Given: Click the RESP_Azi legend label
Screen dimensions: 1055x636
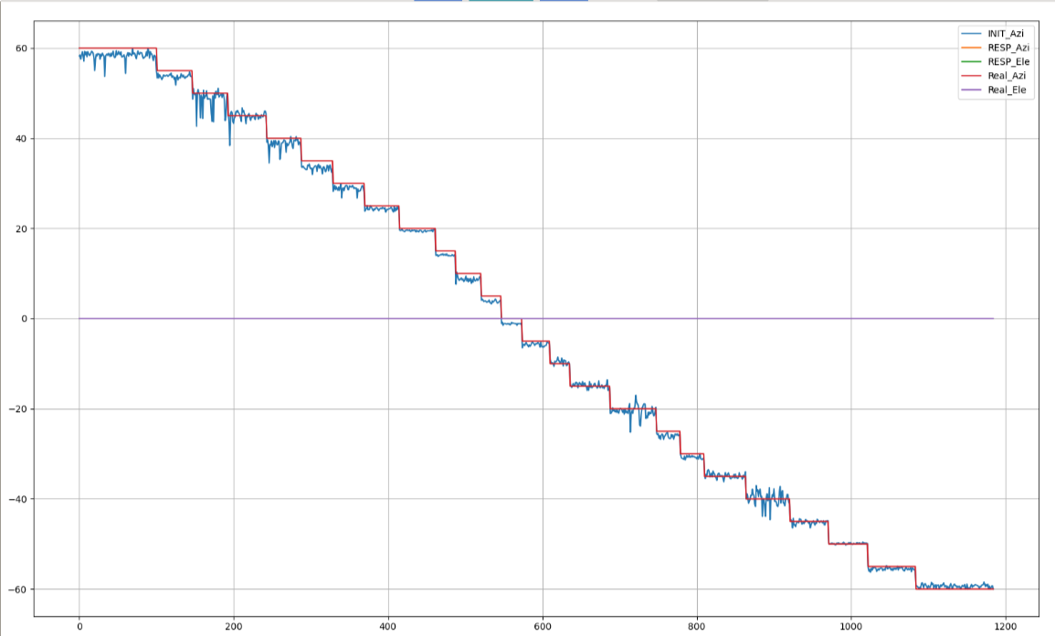Looking at the screenshot, I should click(x=1008, y=48).
